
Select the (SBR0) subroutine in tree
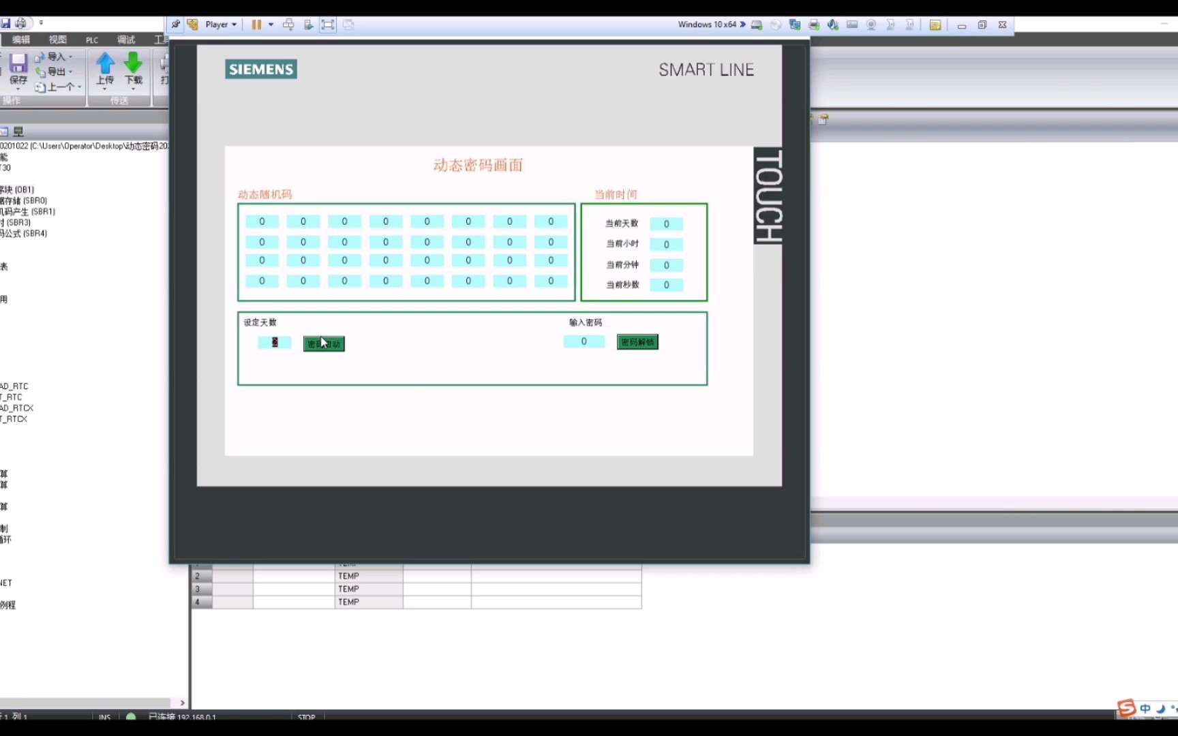coord(24,200)
